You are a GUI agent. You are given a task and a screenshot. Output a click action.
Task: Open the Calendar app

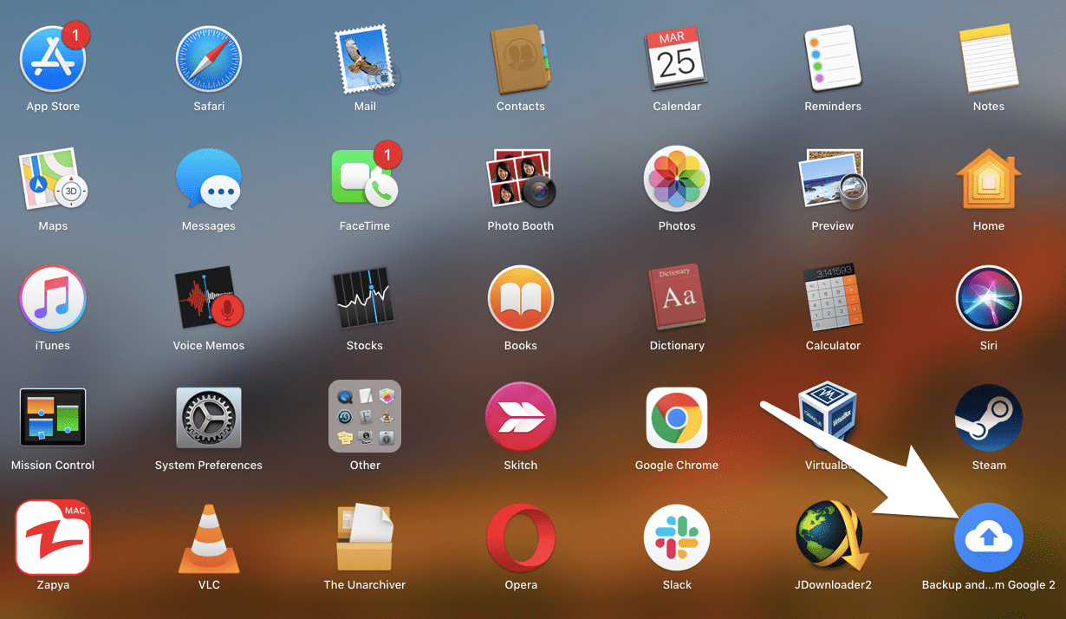(677, 58)
